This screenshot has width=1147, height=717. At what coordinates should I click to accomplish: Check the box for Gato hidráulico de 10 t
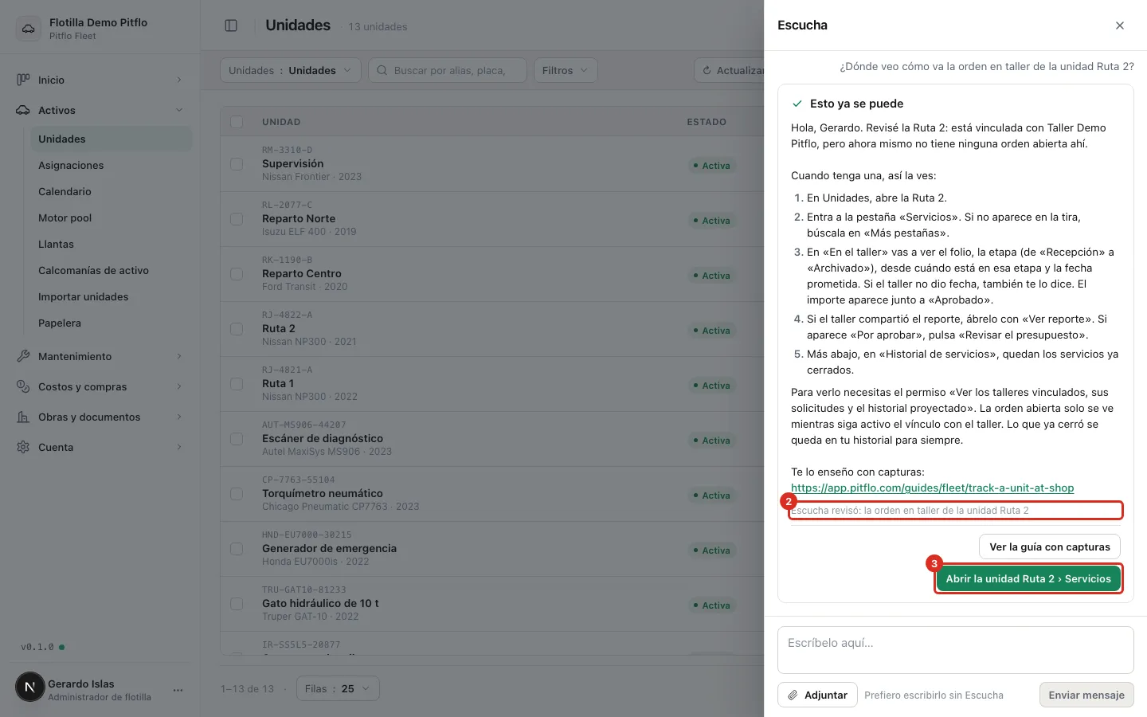(237, 603)
